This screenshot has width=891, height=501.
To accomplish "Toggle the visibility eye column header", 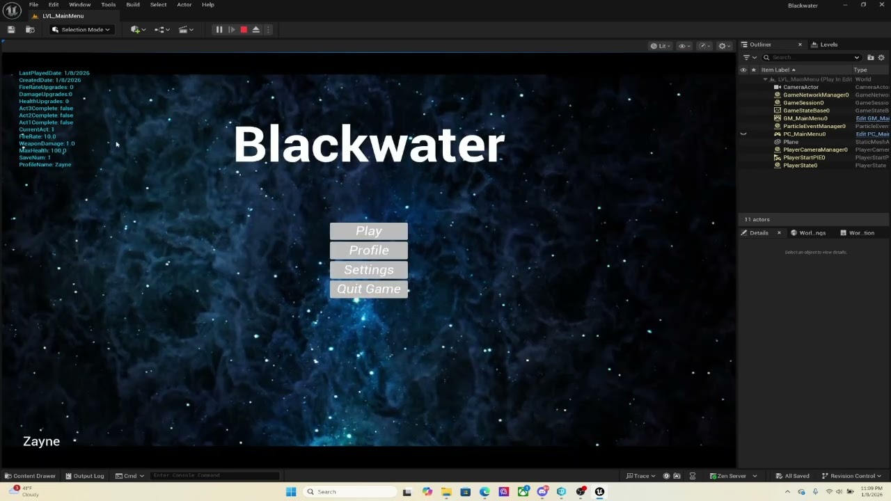I will click(743, 70).
